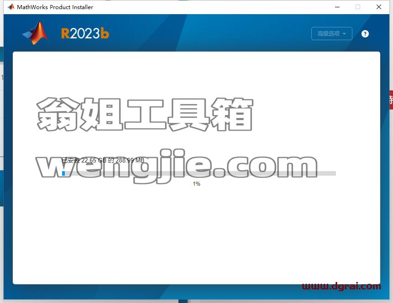The image size is (393, 303).
Task: Click the 翁姐工具箱 watermark heading
Action: coord(145,114)
